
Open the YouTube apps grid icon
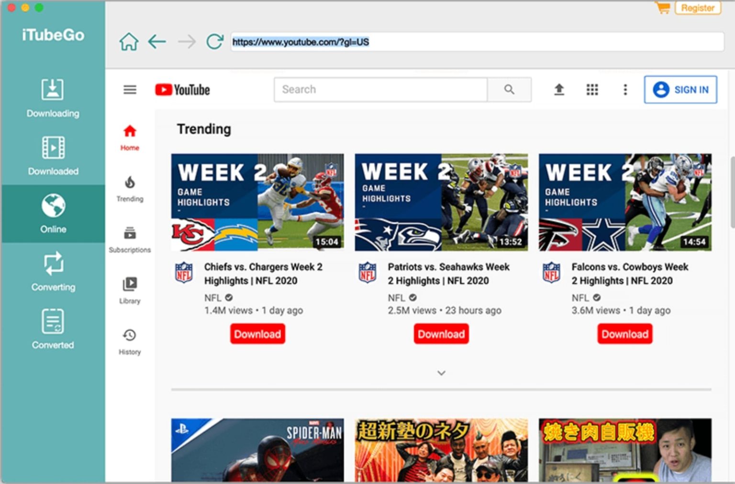[x=592, y=90]
